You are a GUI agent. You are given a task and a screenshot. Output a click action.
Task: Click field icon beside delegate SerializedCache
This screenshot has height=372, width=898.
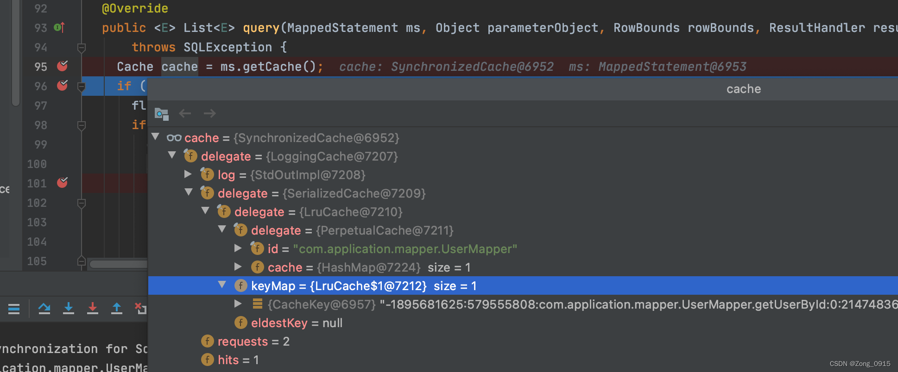click(x=207, y=193)
